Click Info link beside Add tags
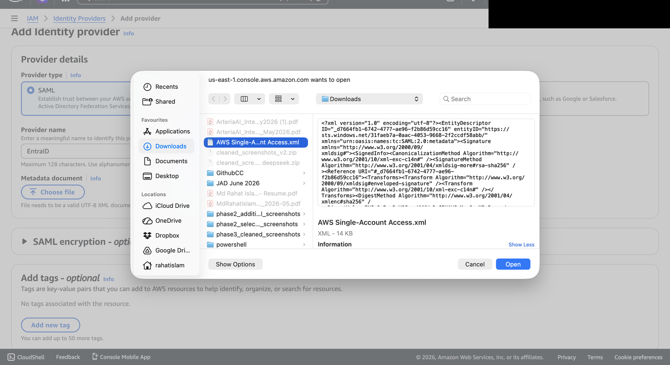Screen dimensions: 670x365 coord(108,279)
